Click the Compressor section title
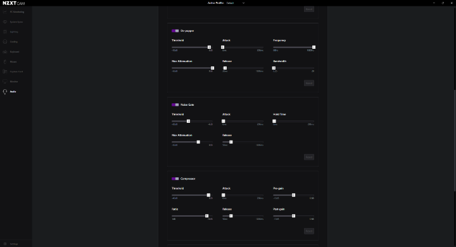The image size is (456, 247). pyautogui.click(x=188, y=179)
